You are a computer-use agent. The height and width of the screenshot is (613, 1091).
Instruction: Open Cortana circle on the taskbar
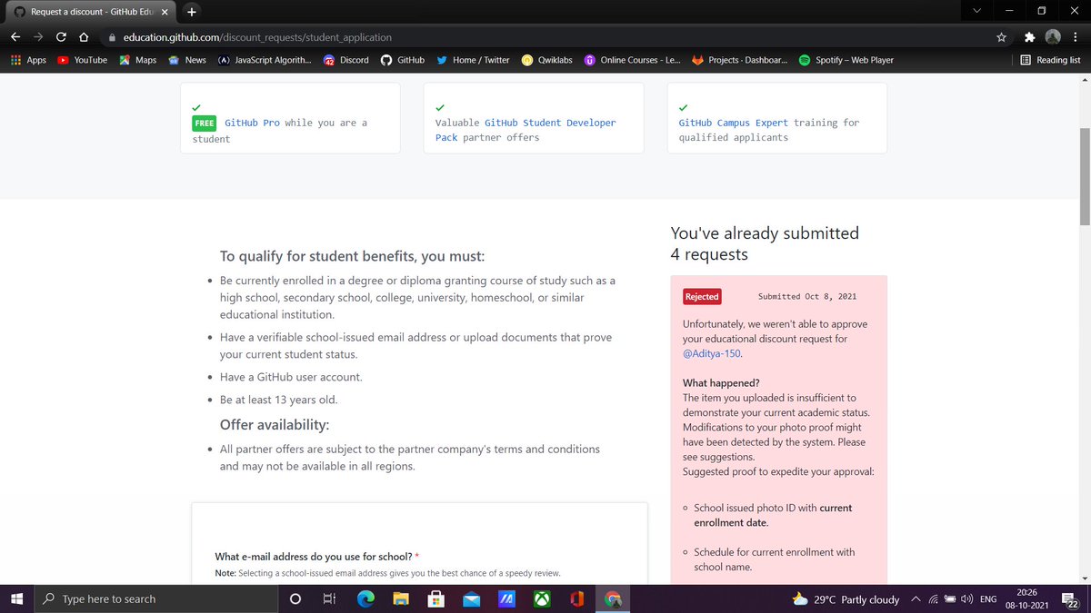(295, 598)
